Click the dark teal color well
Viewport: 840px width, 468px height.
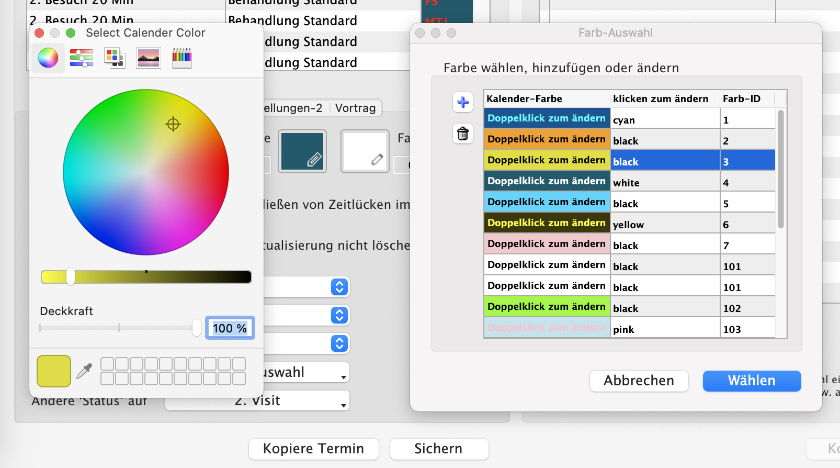(x=302, y=151)
